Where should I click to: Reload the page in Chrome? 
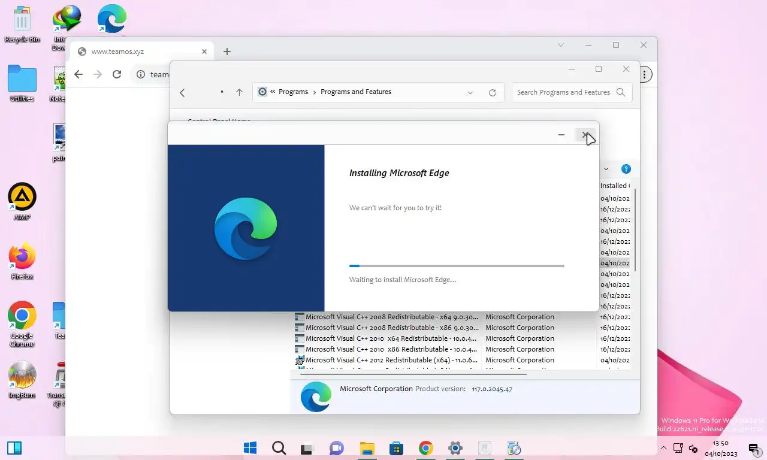pos(117,74)
